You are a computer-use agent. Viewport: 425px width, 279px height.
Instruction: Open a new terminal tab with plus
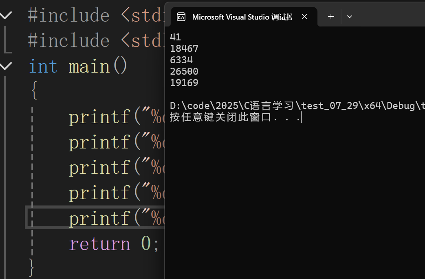pos(331,17)
